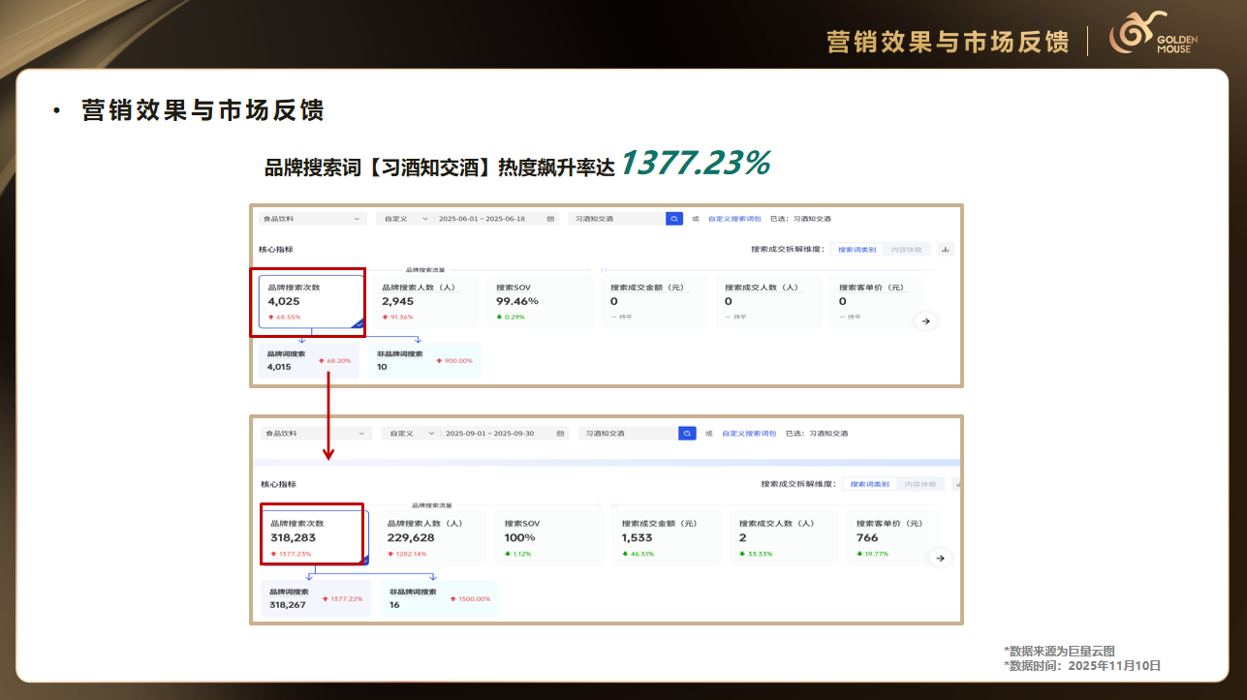Click 非品牌词搜索 sub-card showing 16

tap(440, 598)
